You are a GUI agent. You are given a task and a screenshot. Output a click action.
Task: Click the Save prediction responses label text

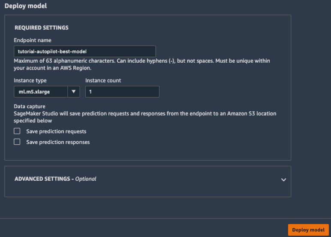pos(58,142)
